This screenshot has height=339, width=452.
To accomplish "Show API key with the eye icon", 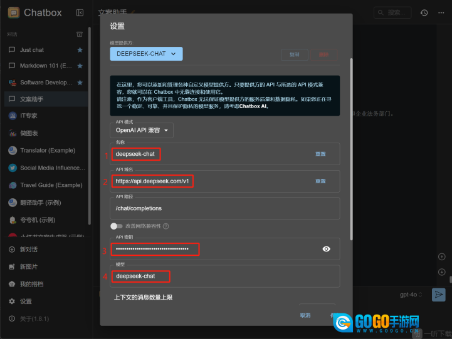I will 326,249.
